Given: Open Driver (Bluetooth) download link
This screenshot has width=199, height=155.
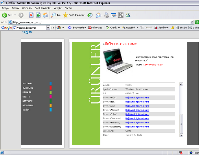Looking at the screenshot, I should point(137,127).
